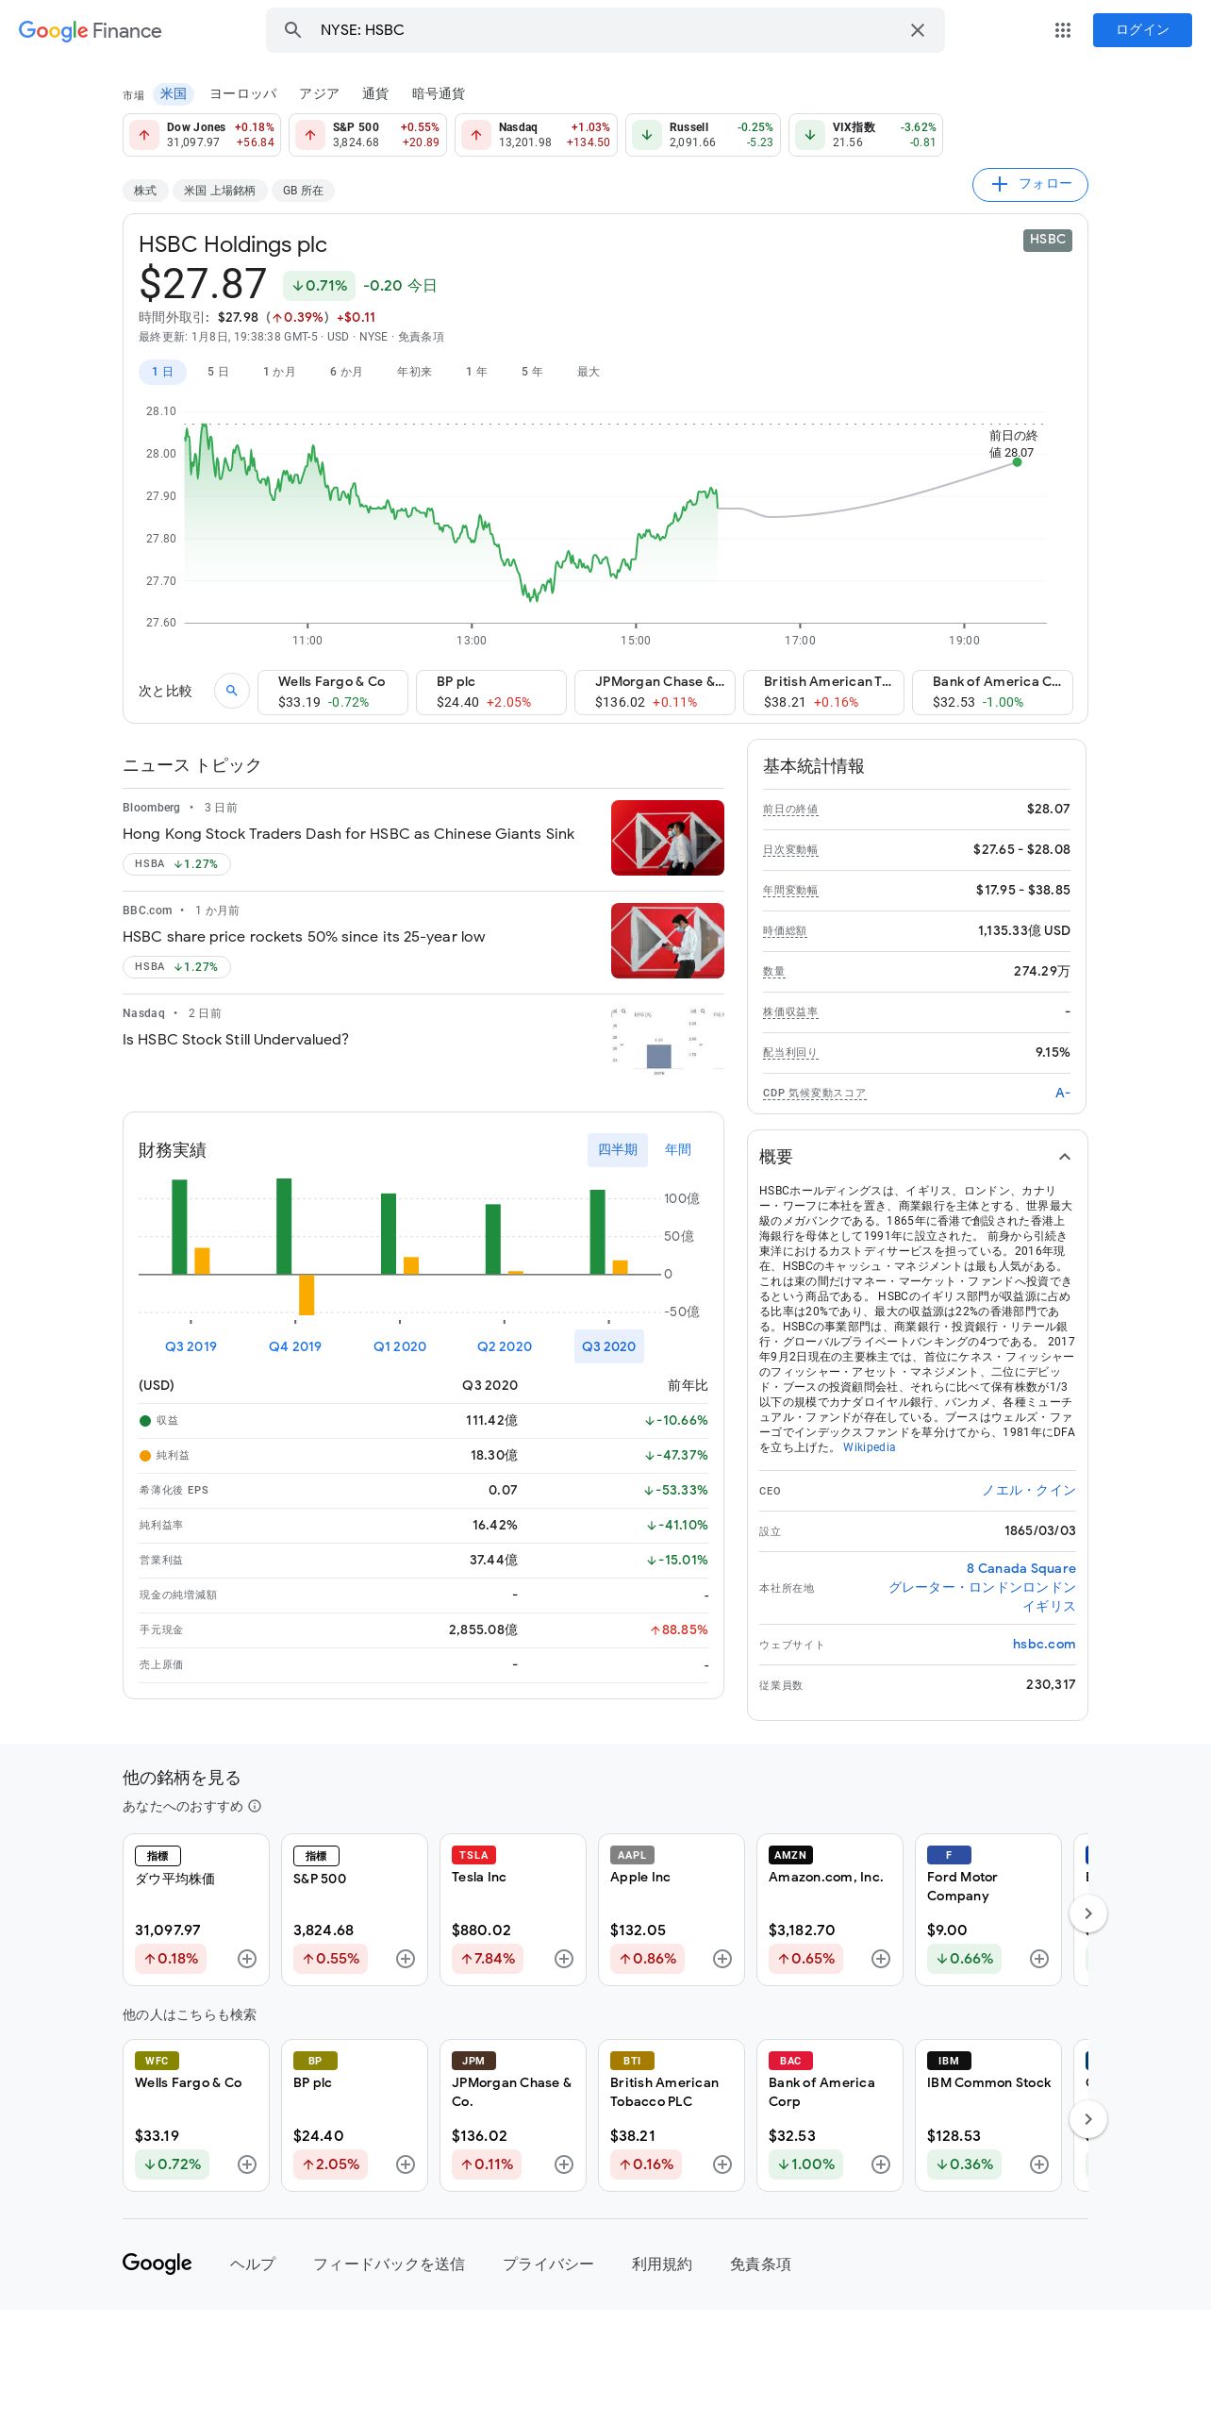Switch chart range to 1 日
1211x2423 pixels.
point(162,372)
